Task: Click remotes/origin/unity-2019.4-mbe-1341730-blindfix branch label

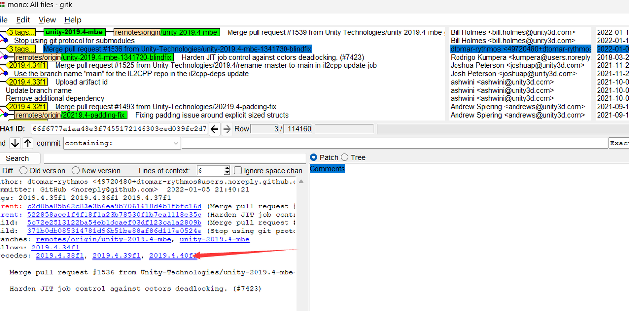Action: [x=93, y=57]
